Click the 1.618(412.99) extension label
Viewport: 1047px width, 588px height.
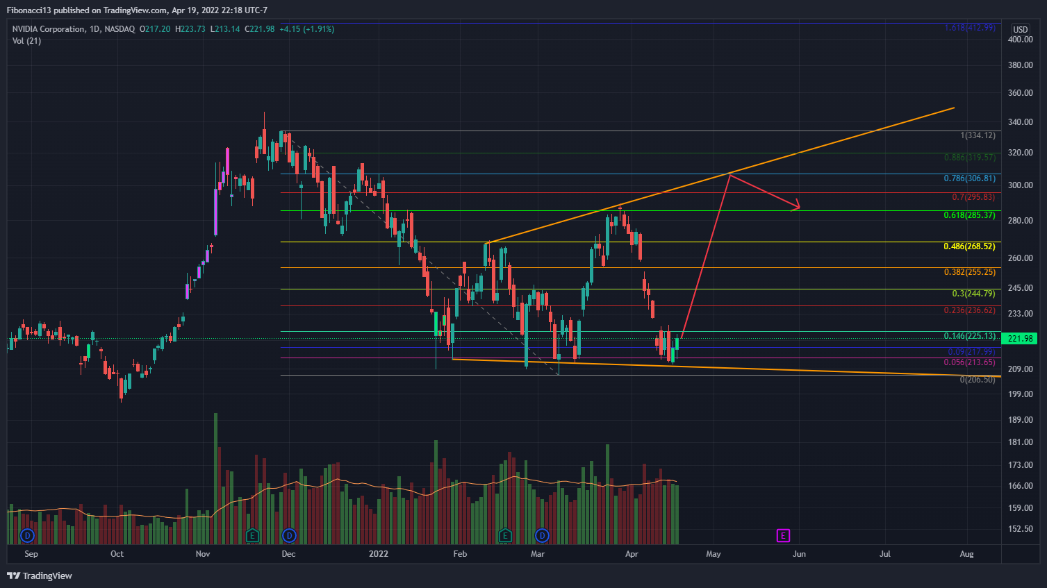(x=969, y=28)
